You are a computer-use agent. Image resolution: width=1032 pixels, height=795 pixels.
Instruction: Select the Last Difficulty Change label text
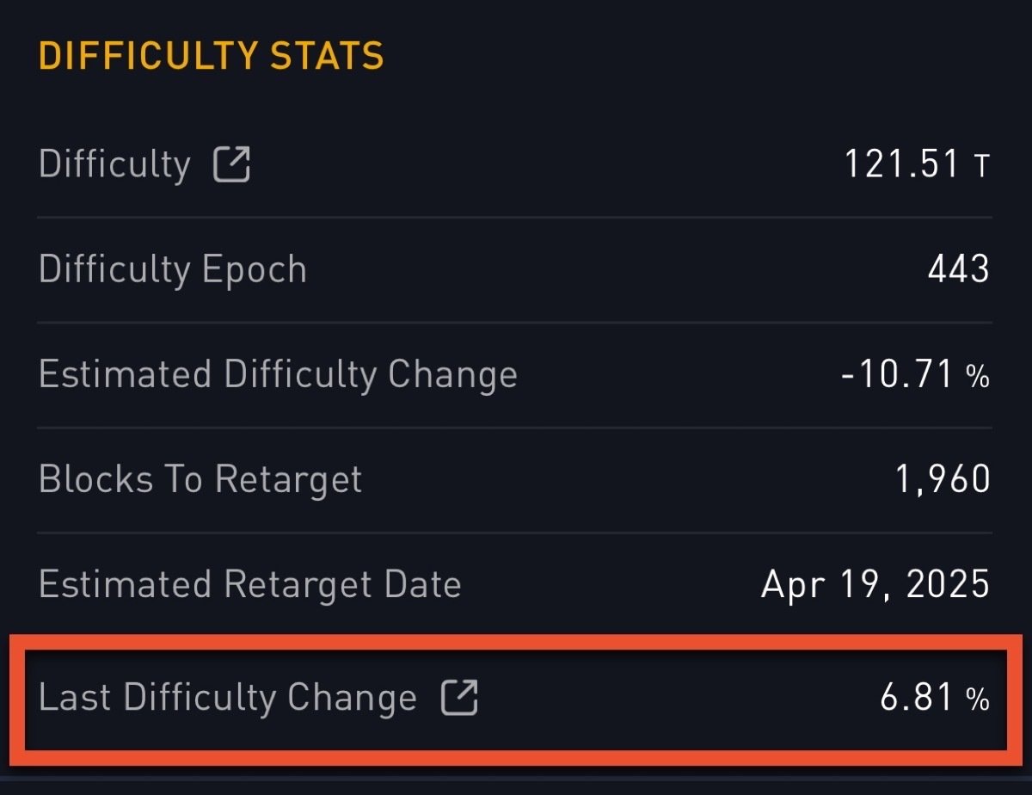tap(228, 697)
